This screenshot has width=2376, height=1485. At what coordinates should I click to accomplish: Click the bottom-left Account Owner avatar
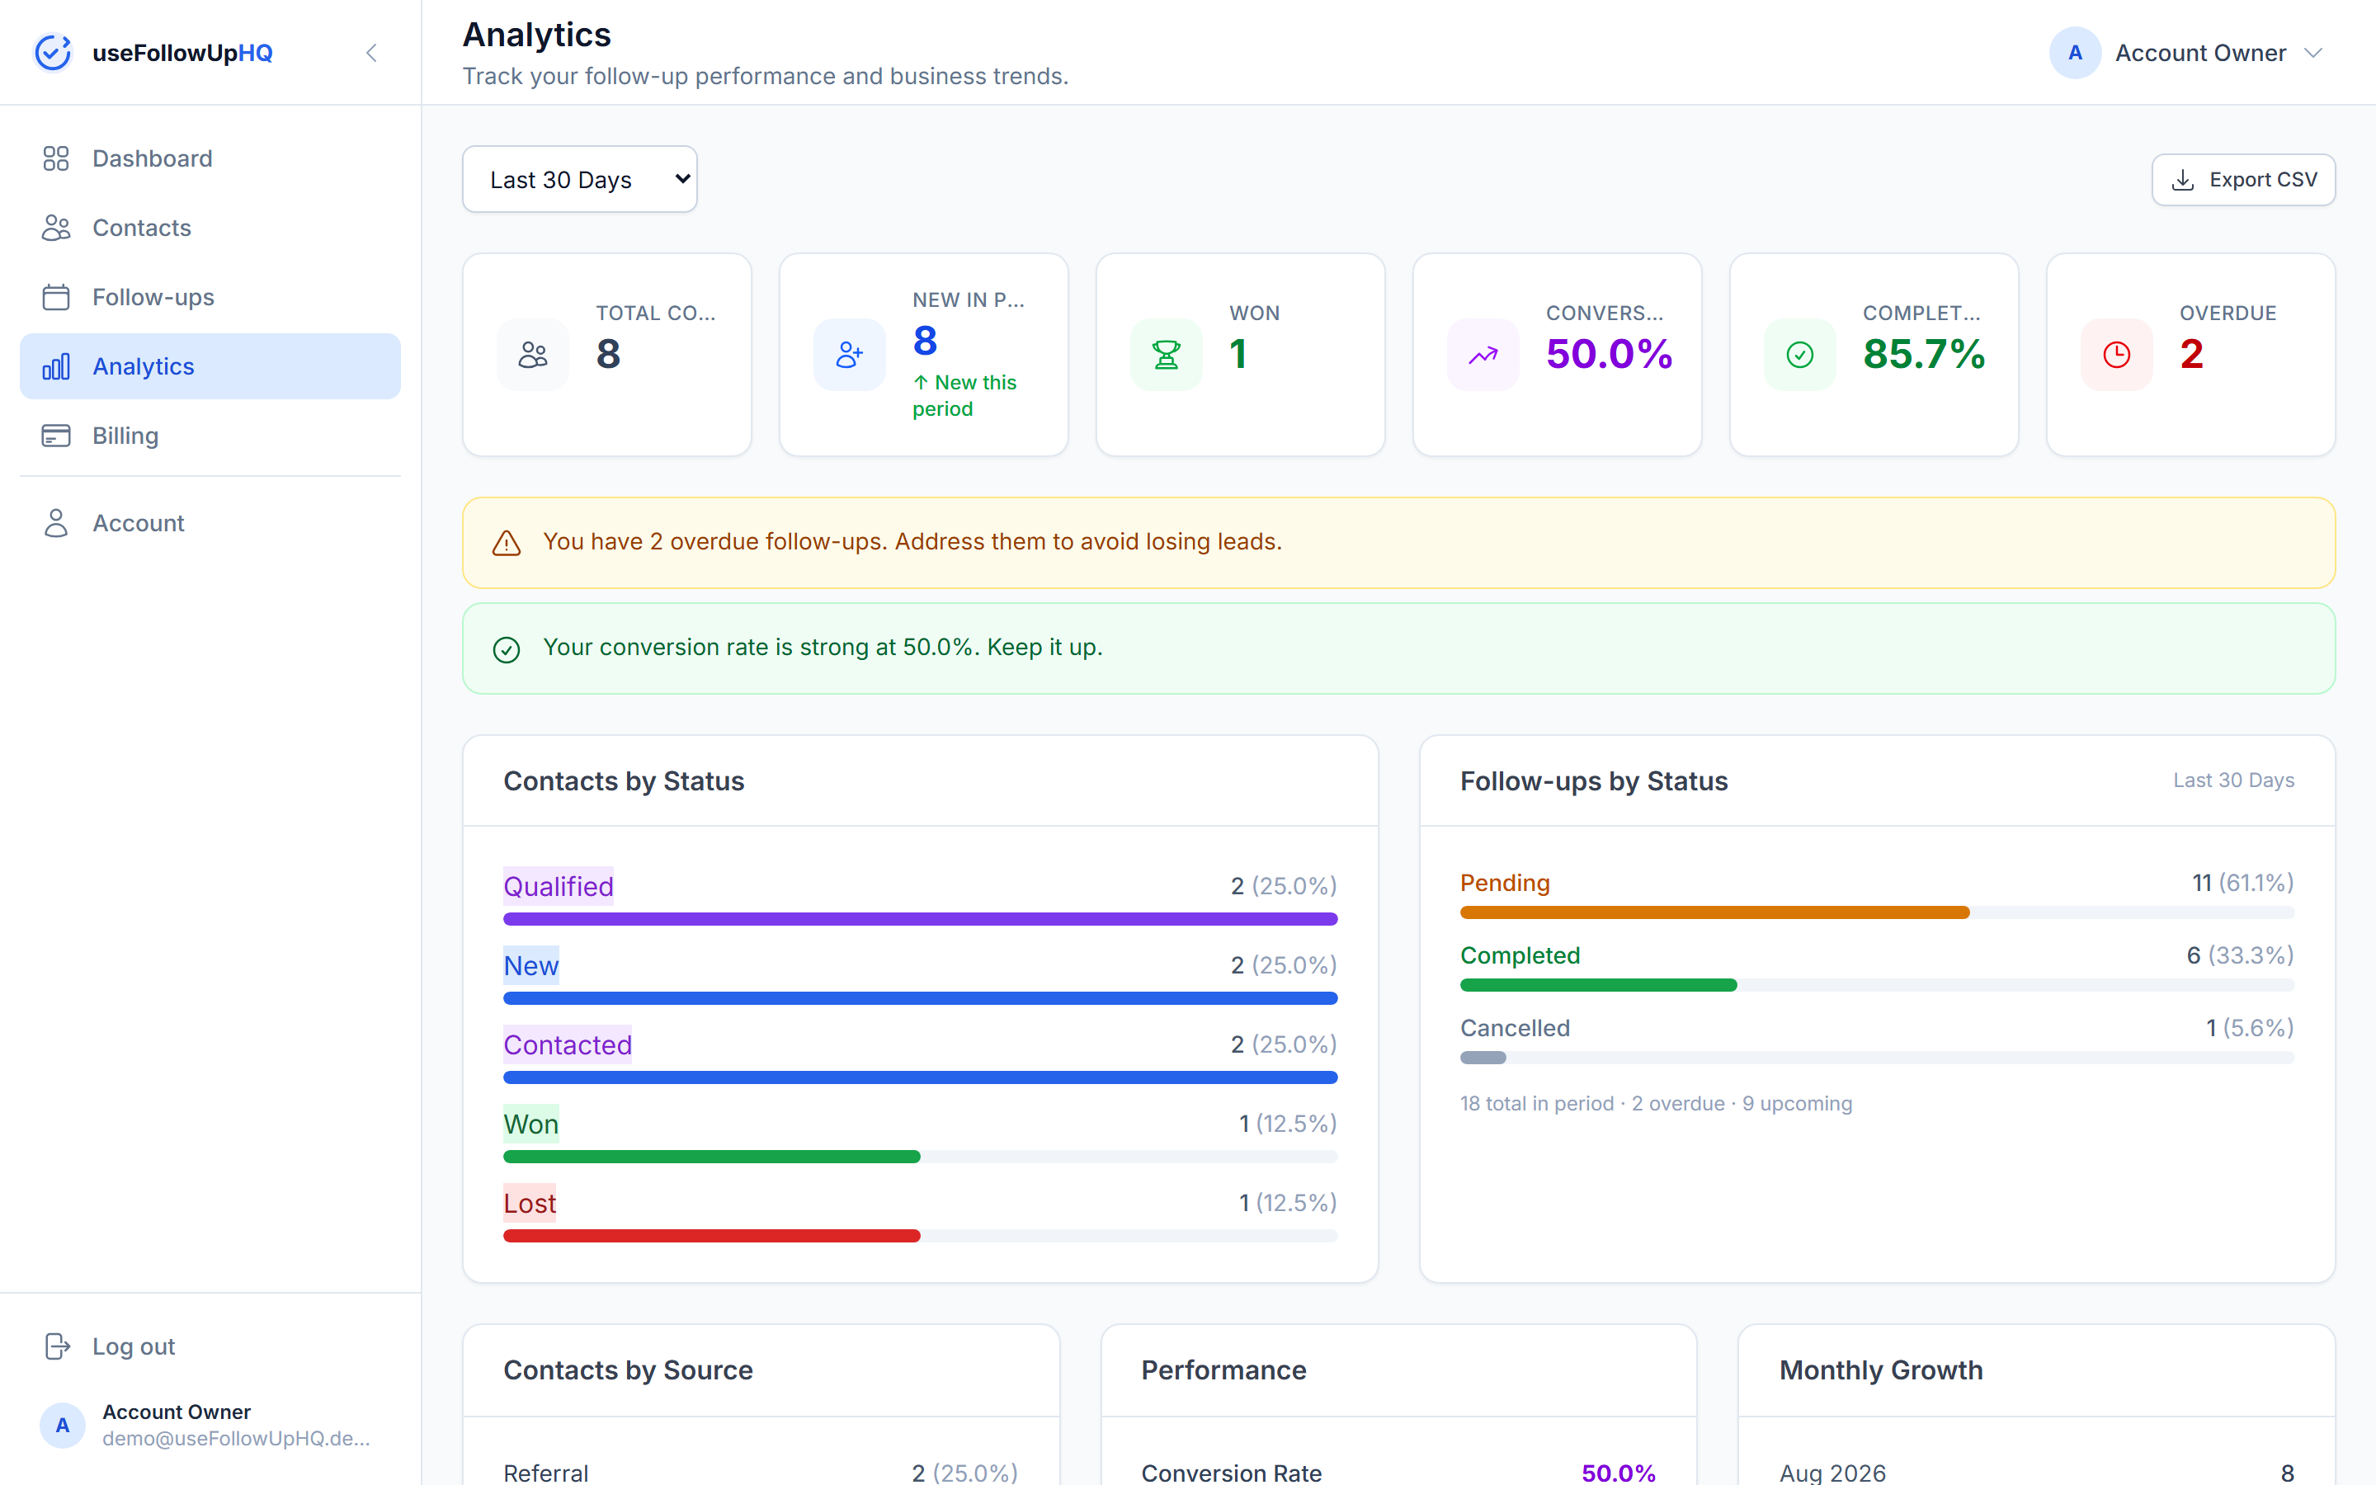coord(62,1425)
